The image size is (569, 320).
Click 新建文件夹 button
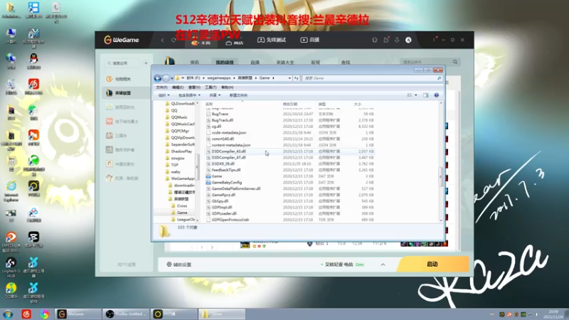pos(238,95)
